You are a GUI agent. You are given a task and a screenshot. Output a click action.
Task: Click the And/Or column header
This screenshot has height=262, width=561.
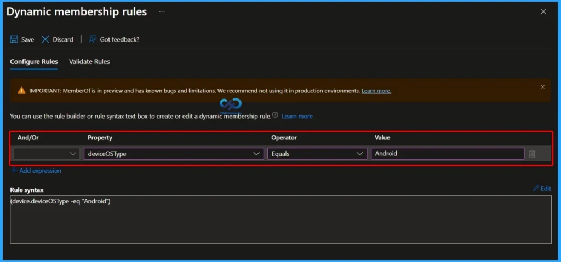(x=28, y=138)
